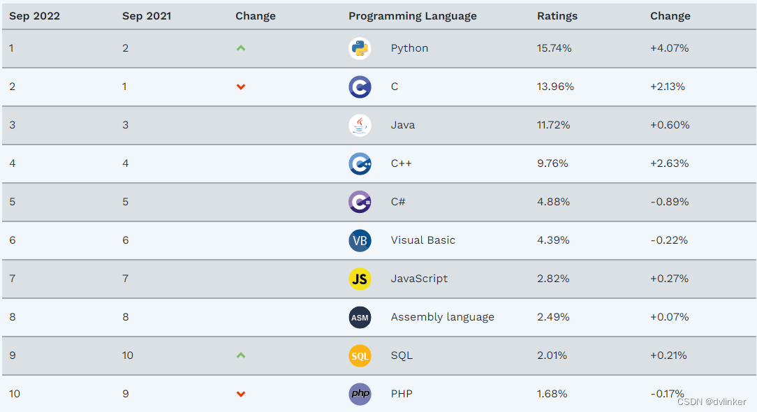Click red down arrow in C row
Viewport: 757px width, 412px height.
click(x=241, y=87)
